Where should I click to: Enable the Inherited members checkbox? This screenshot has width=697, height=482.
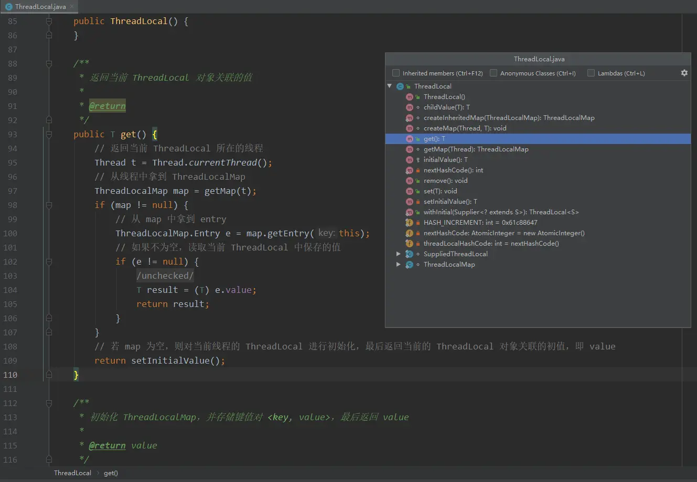coord(396,73)
